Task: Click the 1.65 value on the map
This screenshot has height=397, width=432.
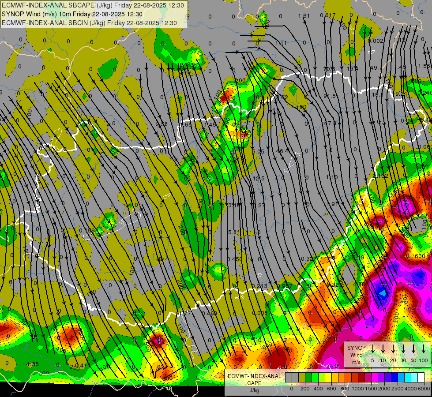Action: 185,124
